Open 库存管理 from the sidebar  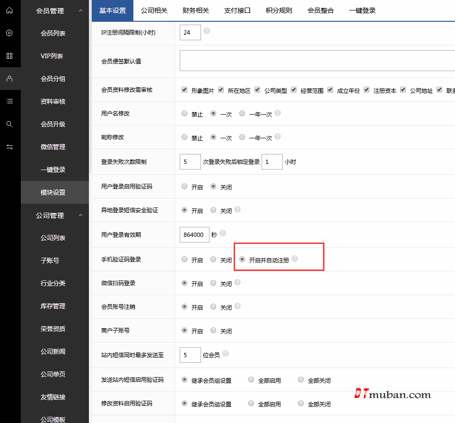coord(53,306)
